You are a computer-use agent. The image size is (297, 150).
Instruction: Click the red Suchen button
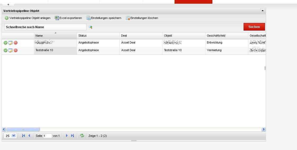tap(254, 27)
